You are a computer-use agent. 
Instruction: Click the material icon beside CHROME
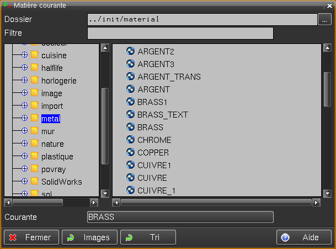(131, 140)
